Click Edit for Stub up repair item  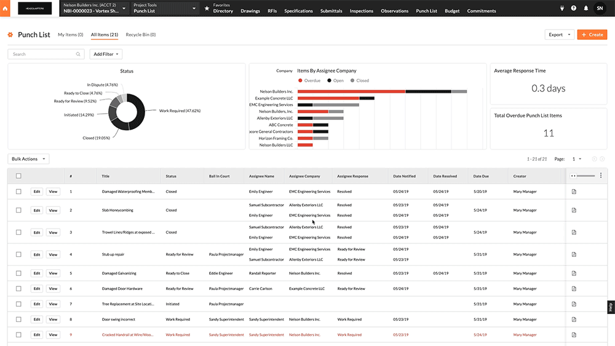point(37,254)
